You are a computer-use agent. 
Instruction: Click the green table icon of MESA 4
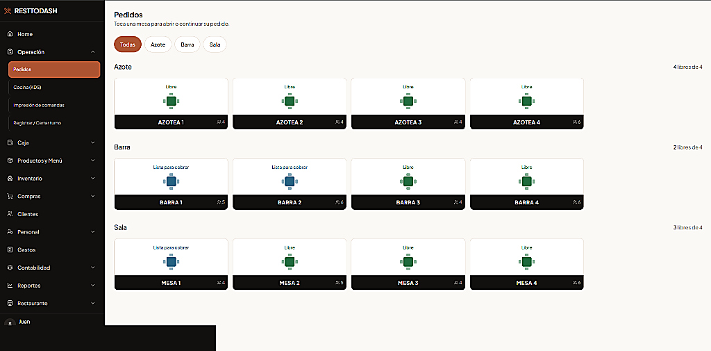pyautogui.click(x=527, y=262)
